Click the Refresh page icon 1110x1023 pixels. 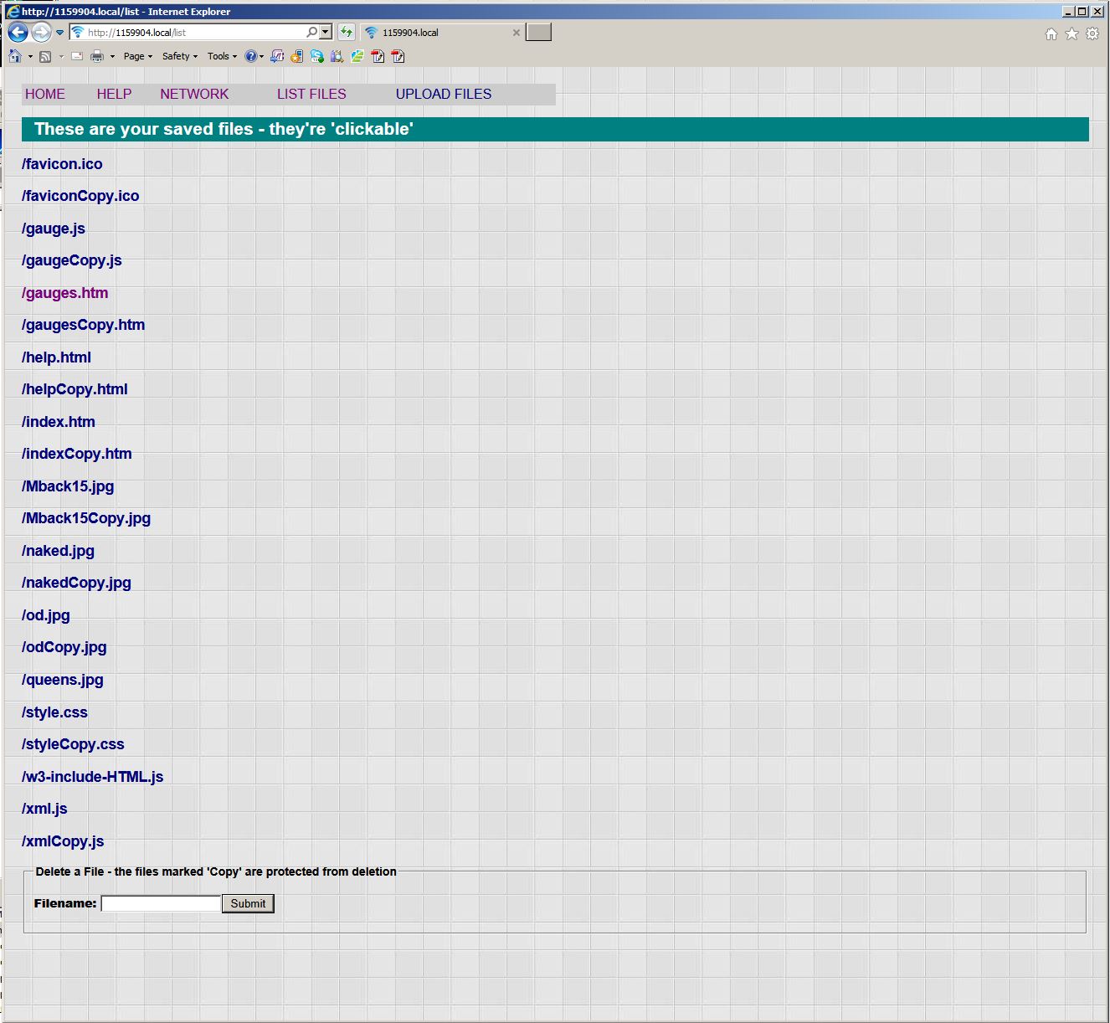pos(346,33)
